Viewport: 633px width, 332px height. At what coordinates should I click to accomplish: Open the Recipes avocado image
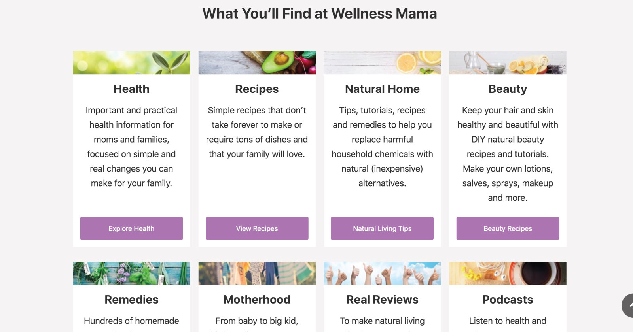point(257,62)
